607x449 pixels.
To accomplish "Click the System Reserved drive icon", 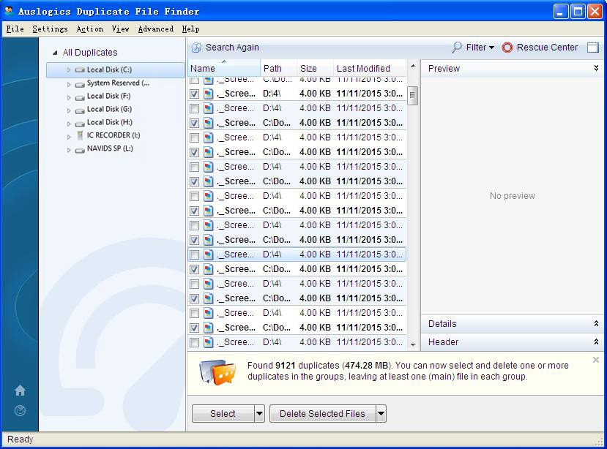I will tap(80, 84).
